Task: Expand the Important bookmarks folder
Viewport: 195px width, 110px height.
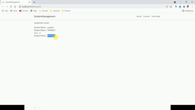Action: tap(55, 11)
